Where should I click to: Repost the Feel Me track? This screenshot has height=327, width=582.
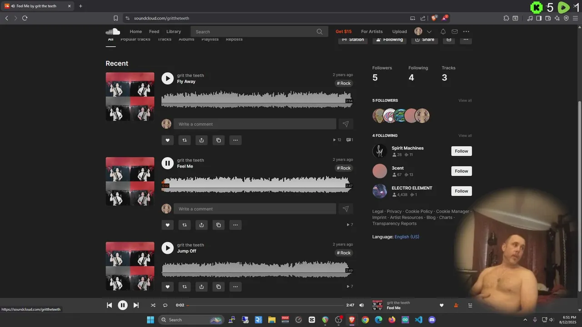(184, 225)
